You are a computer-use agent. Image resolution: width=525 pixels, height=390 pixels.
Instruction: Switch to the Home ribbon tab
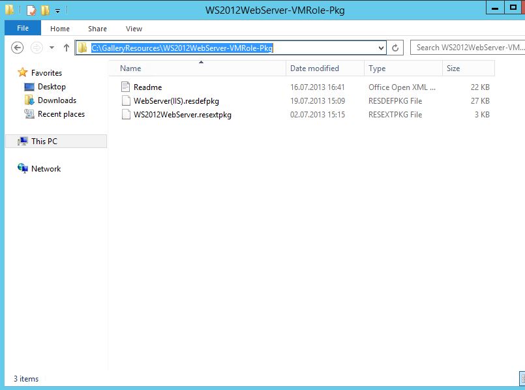[60, 29]
